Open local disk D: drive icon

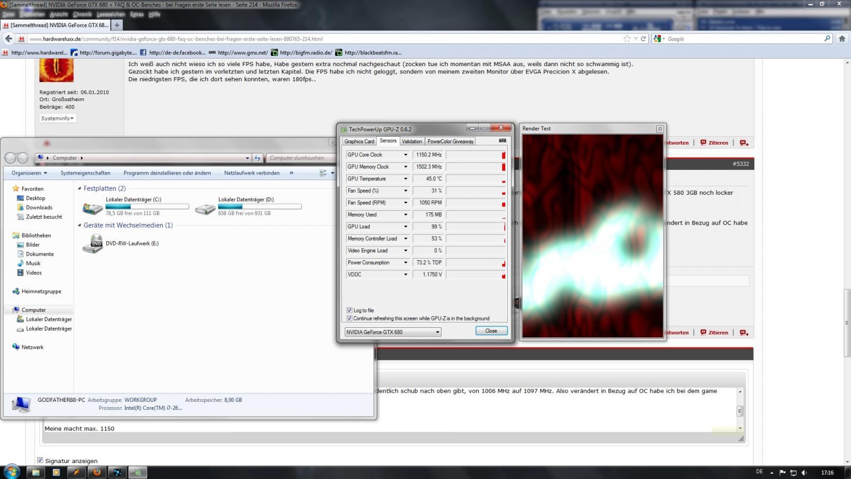coord(205,208)
